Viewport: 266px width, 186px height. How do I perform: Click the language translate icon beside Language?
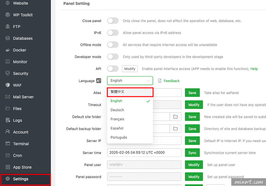coord(99,81)
